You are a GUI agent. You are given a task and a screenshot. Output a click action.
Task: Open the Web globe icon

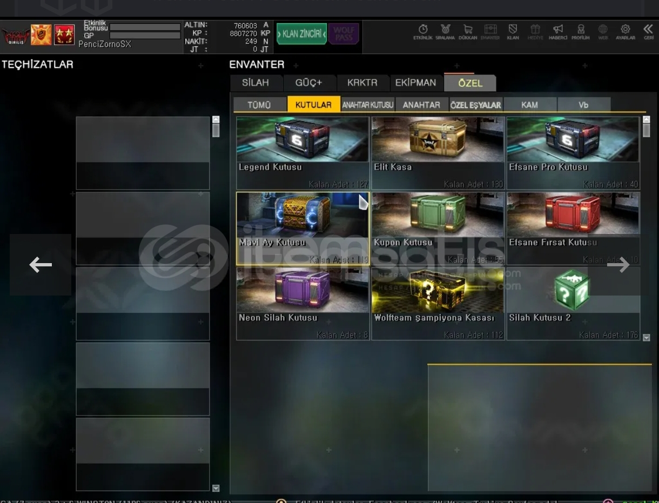coord(603,32)
